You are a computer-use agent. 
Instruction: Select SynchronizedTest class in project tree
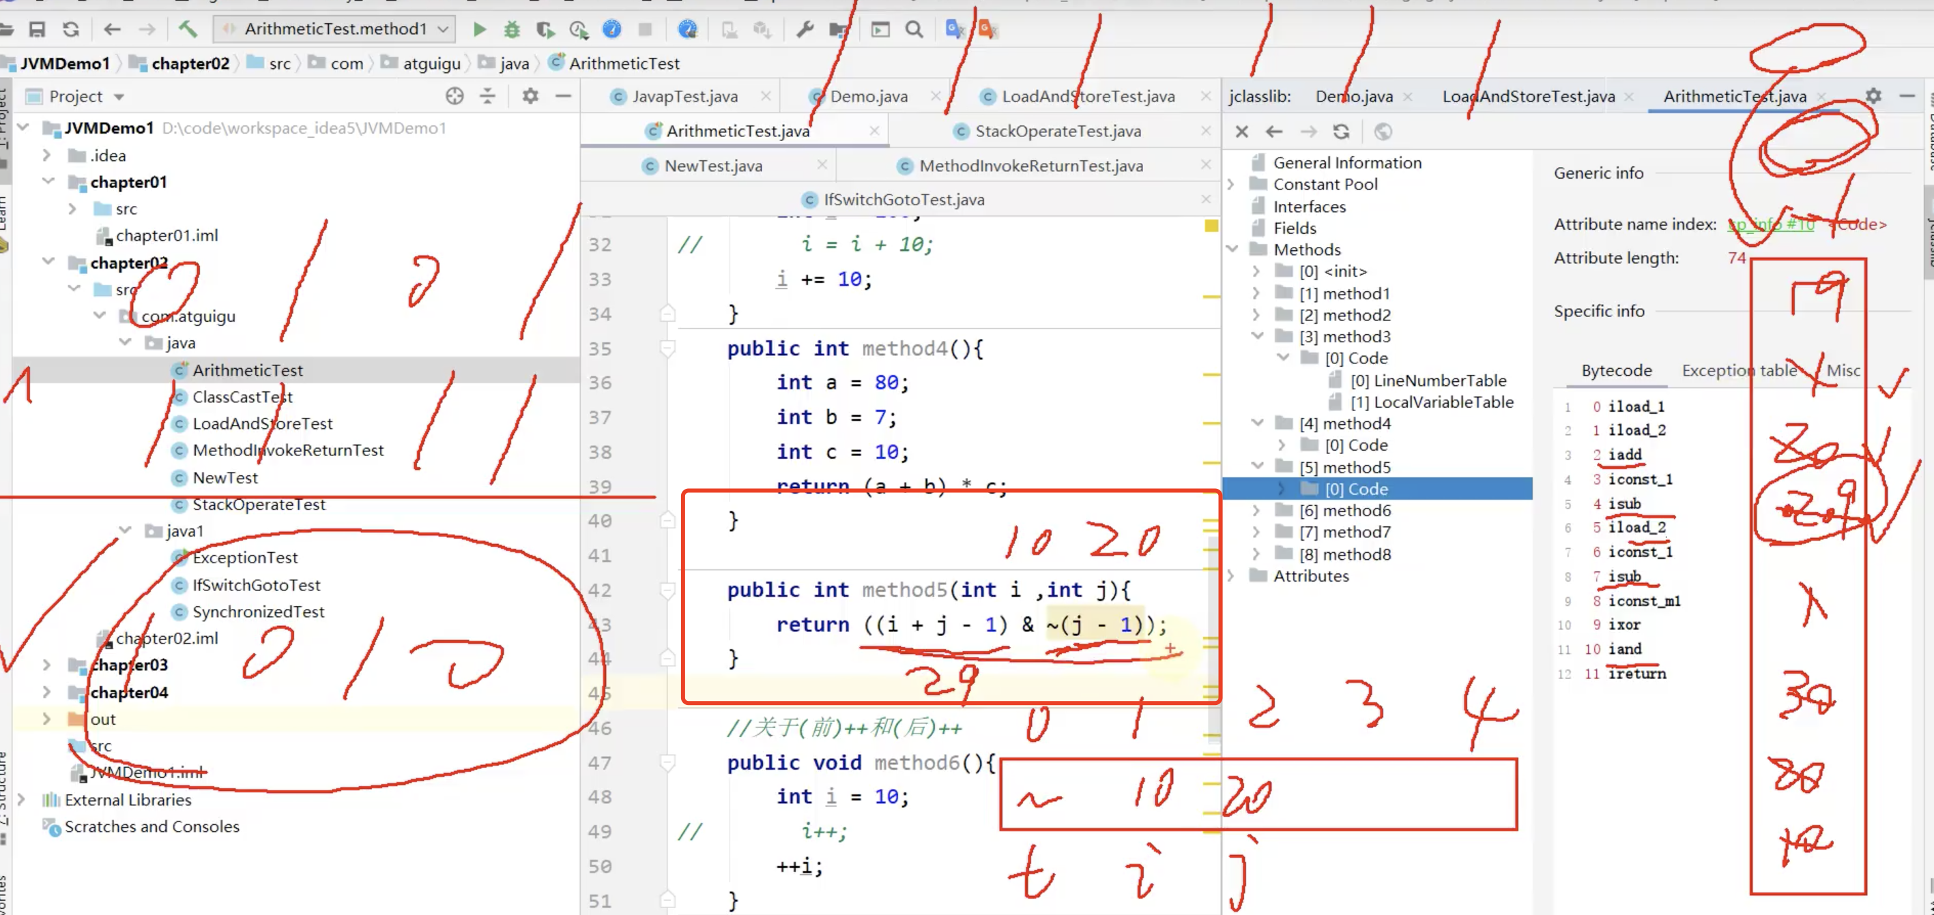coord(257,612)
